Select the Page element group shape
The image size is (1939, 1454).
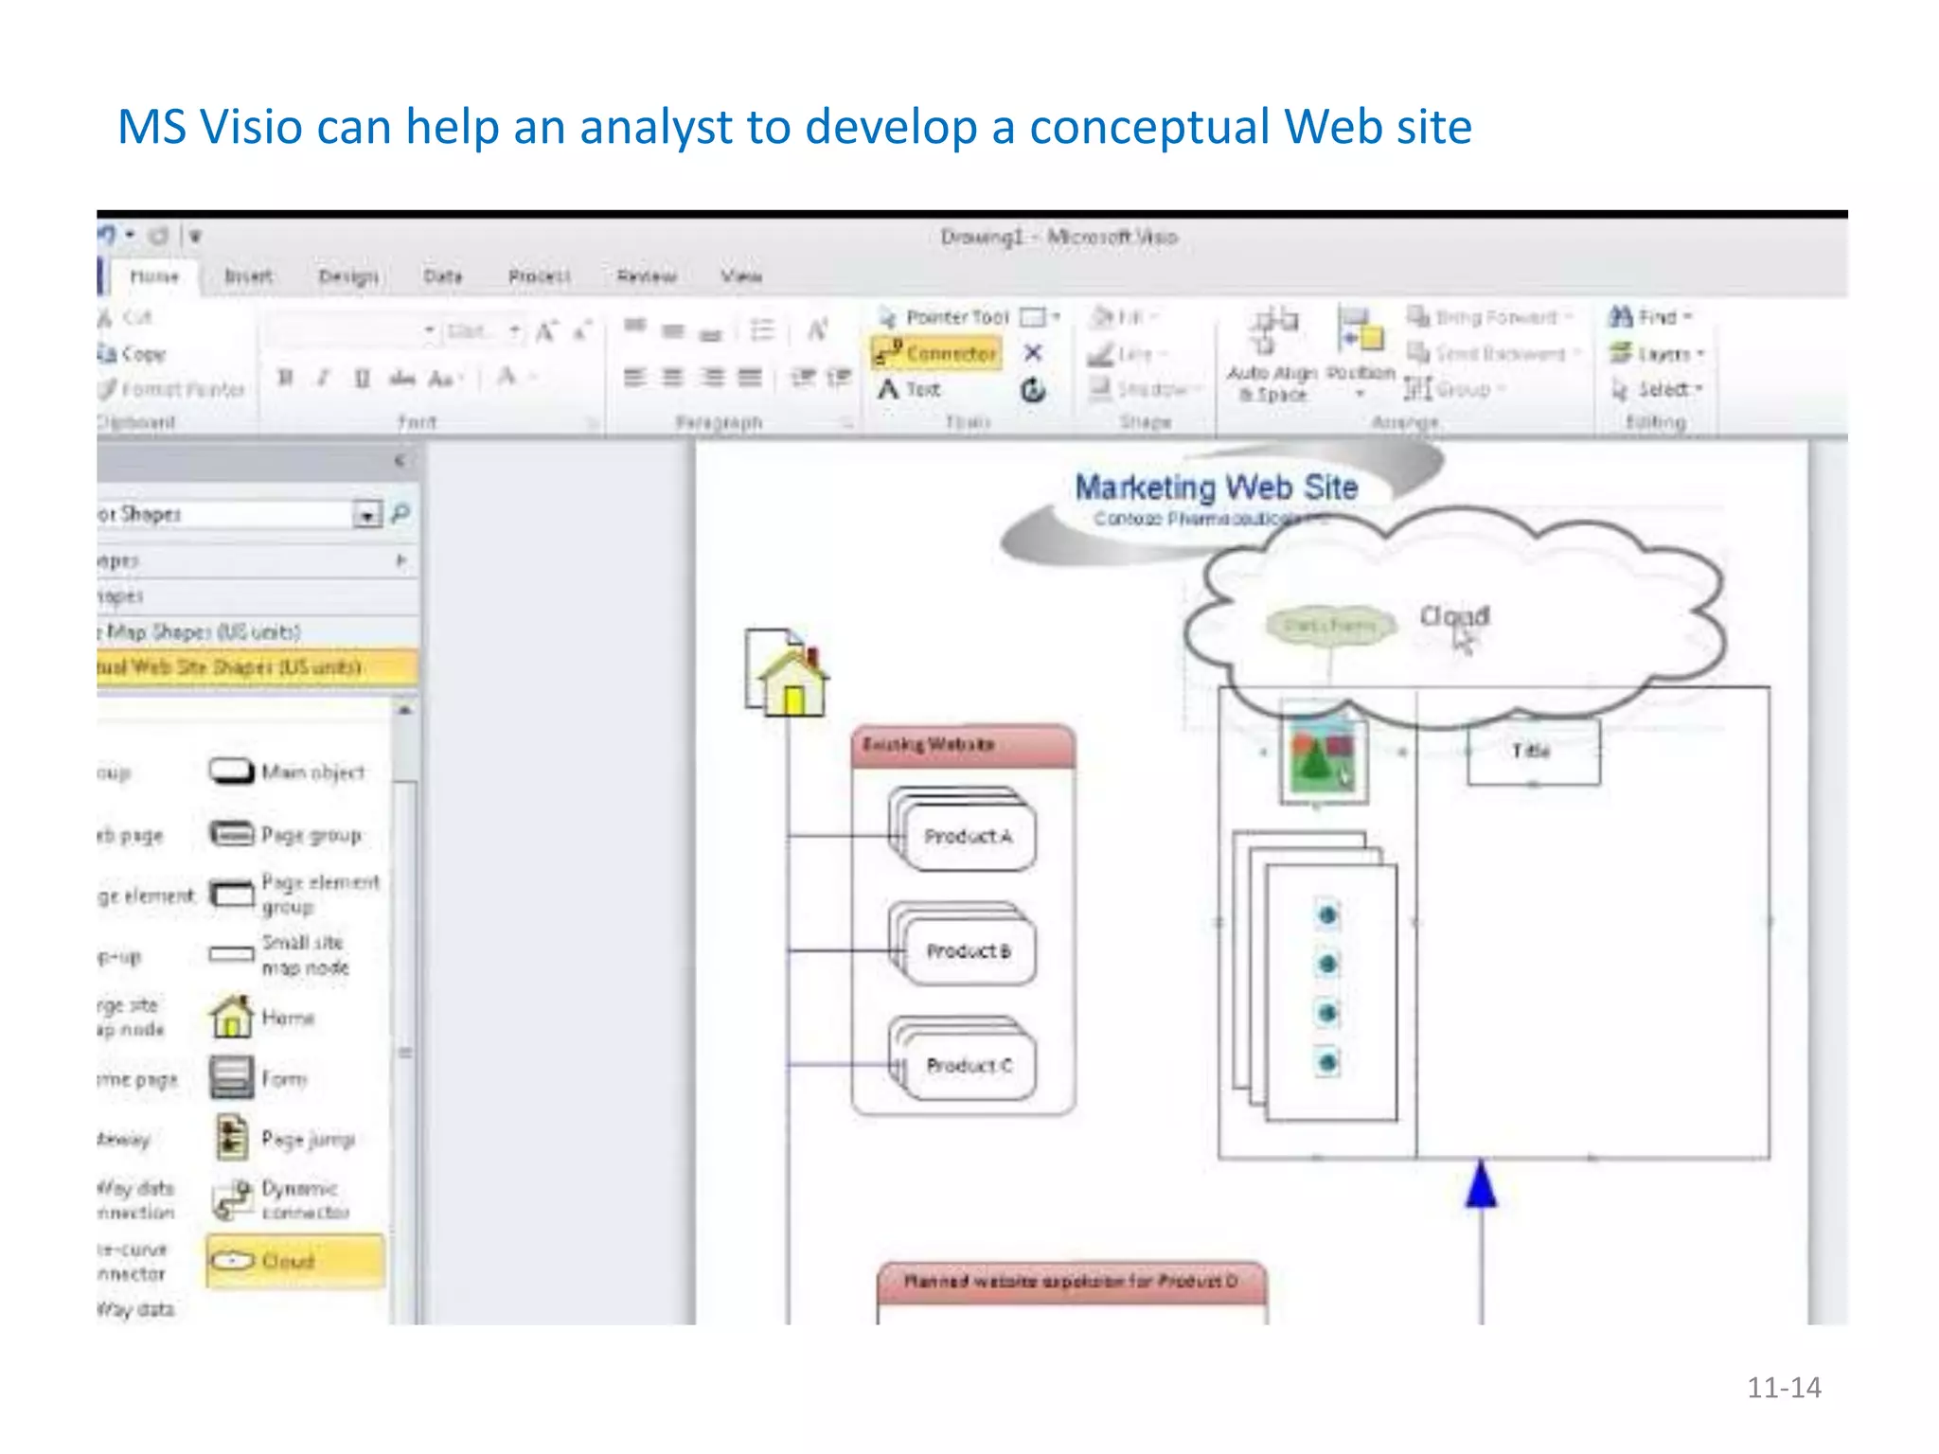coord(294,894)
